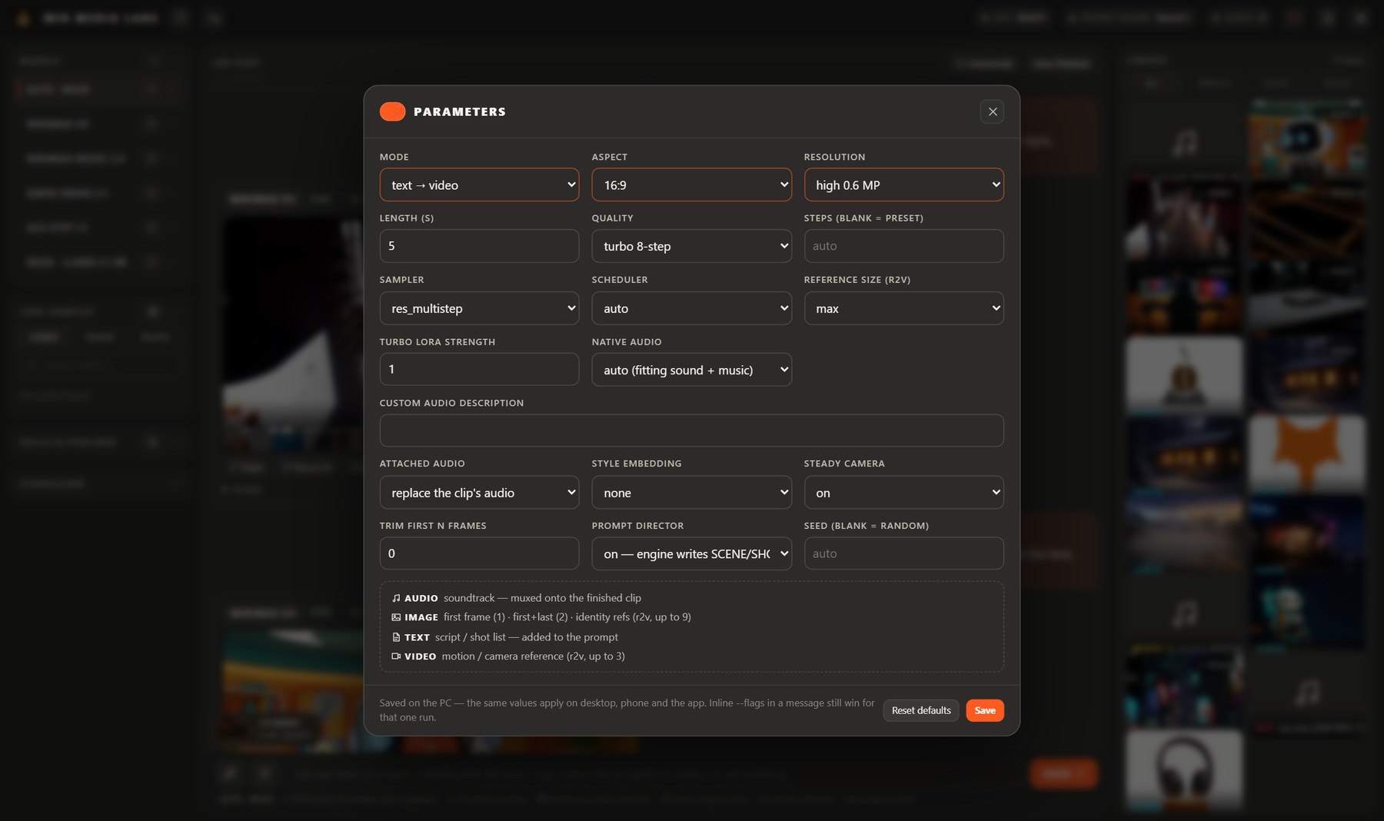This screenshot has width=1384, height=821.
Task: Click the Reset defaults button
Action: pos(921,710)
